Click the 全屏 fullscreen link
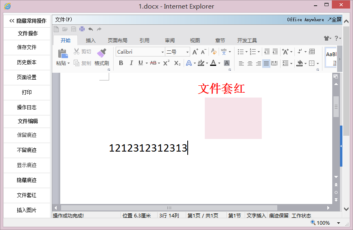Viewport: 353px width, 230px height. click(335, 20)
